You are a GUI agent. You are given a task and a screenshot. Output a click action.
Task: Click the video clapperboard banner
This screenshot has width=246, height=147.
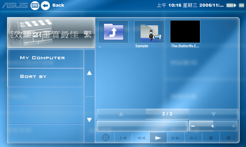[x=51, y=33]
